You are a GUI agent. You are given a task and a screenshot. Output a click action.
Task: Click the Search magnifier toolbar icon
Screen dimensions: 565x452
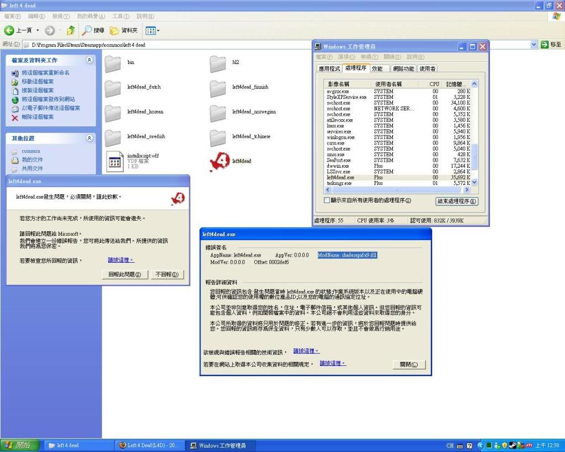[87, 30]
